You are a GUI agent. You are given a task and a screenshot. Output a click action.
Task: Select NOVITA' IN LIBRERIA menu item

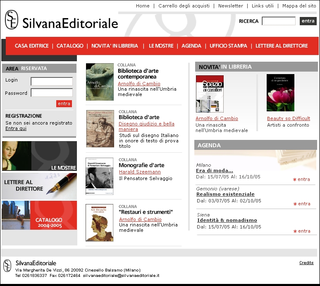click(x=115, y=46)
